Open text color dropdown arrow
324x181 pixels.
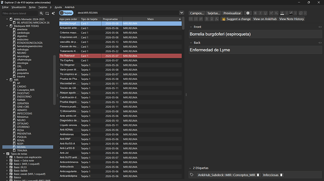(286, 13)
